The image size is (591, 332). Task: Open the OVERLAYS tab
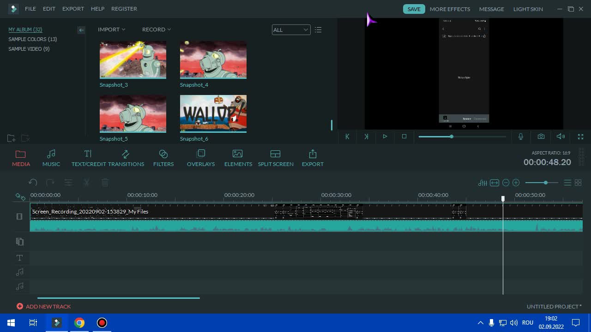(x=201, y=158)
